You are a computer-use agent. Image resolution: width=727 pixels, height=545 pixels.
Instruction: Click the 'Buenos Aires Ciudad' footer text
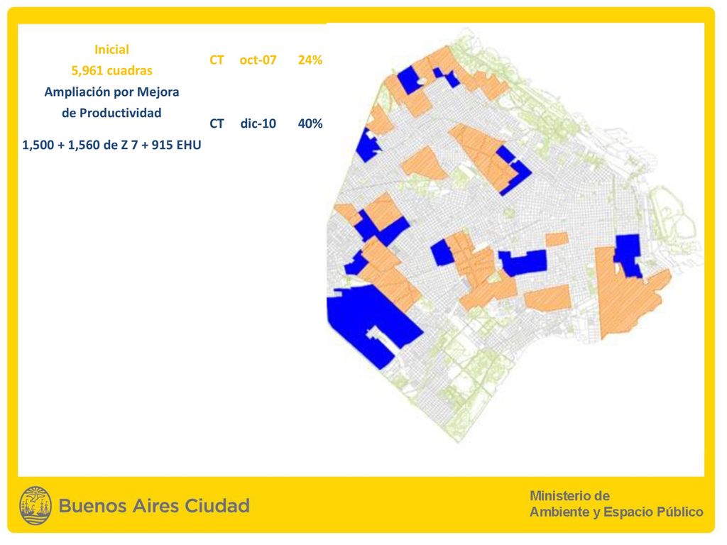[154, 505]
